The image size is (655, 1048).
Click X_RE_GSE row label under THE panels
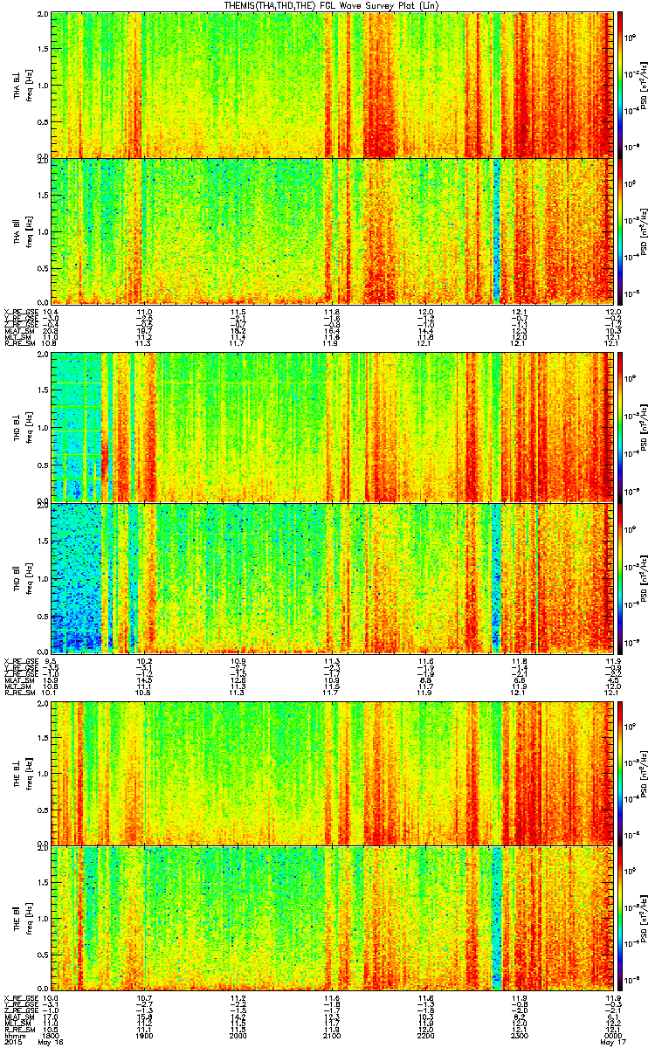(x=20, y=997)
